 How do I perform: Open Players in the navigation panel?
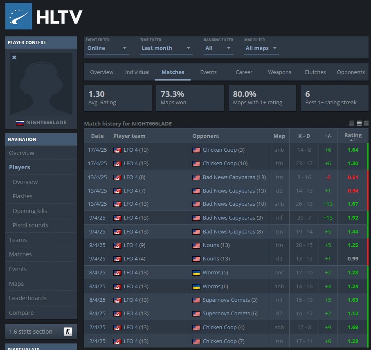[x=41, y=167]
